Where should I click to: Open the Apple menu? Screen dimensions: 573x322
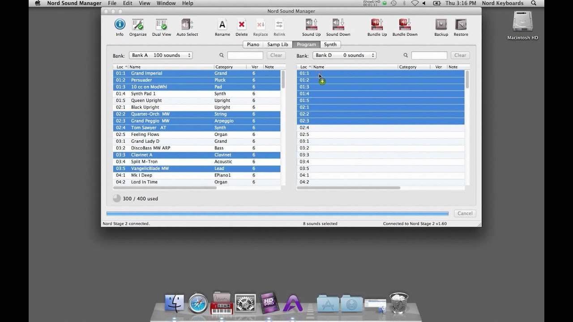click(38, 3)
